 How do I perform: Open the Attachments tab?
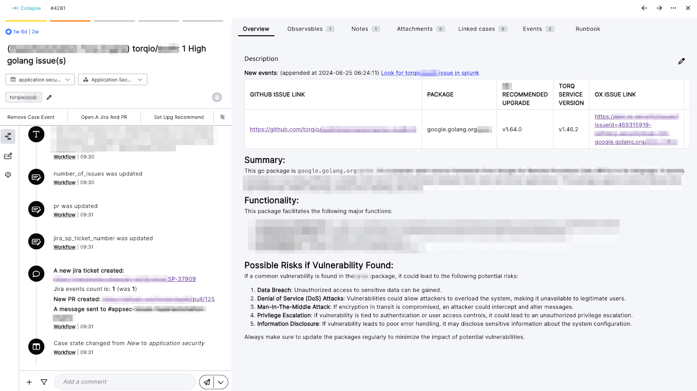coord(421,29)
